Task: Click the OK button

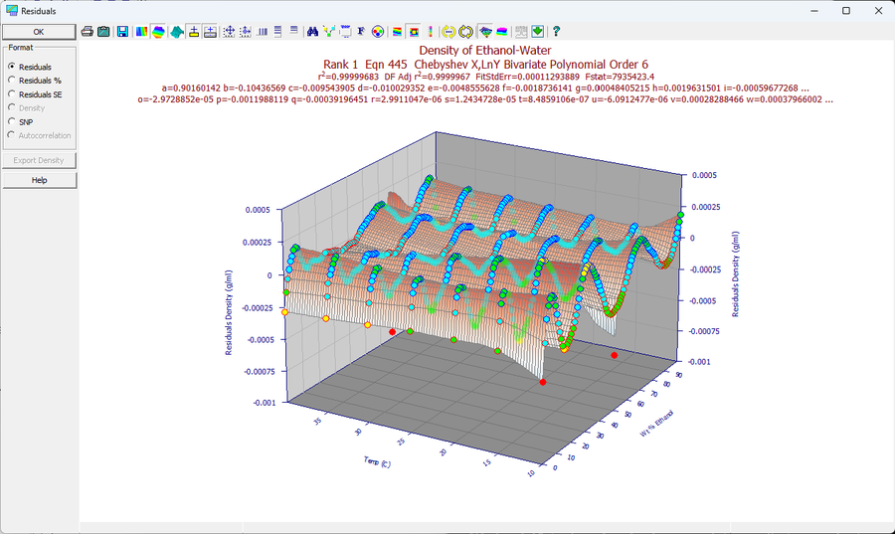Action: (x=39, y=32)
